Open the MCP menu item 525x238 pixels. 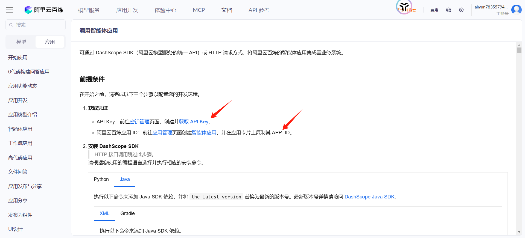pos(199,10)
